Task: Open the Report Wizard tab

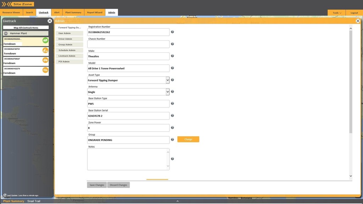Action: [x=95, y=12]
